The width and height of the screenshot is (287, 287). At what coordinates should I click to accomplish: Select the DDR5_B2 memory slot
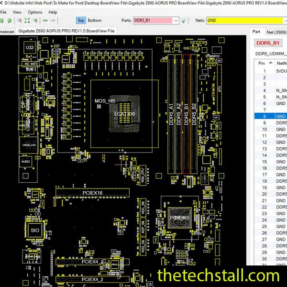(x=194, y=114)
